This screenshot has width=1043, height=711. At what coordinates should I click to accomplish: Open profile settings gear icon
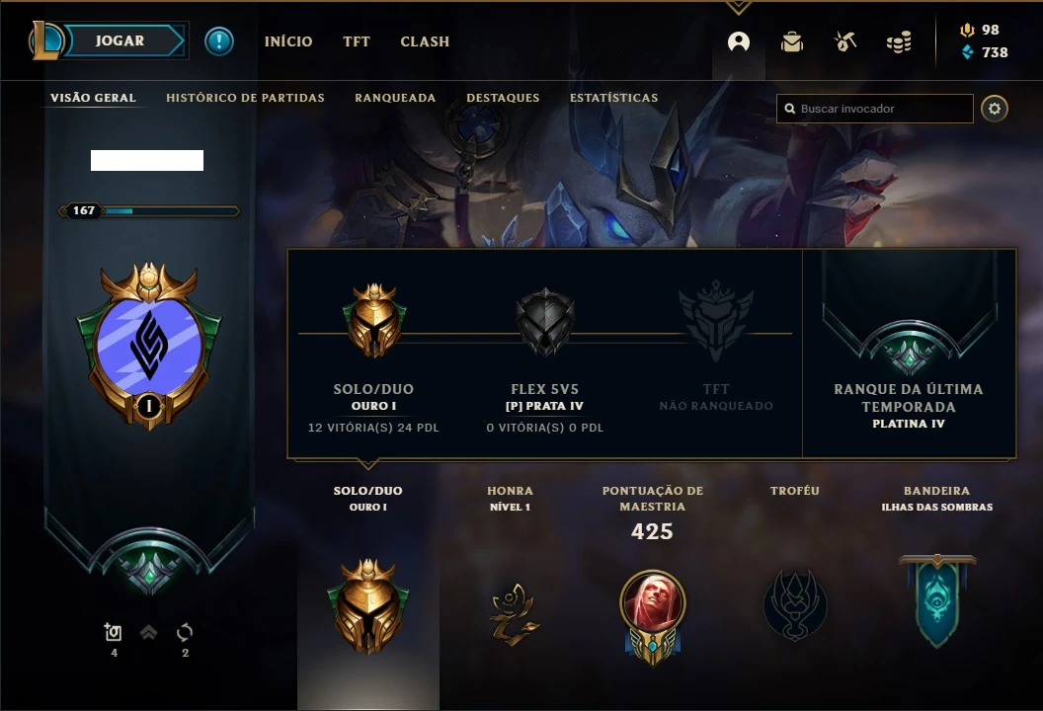(995, 109)
